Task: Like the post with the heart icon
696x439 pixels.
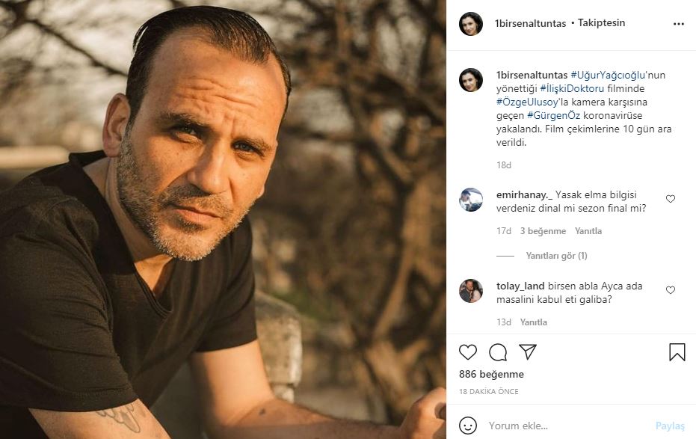Action: click(x=468, y=352)
